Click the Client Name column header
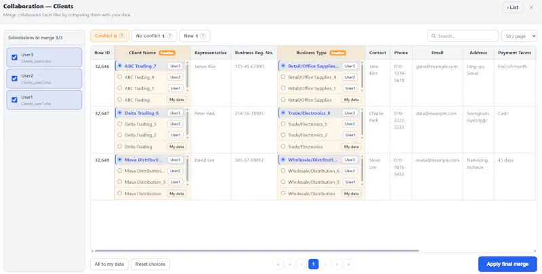 (152, 53)
